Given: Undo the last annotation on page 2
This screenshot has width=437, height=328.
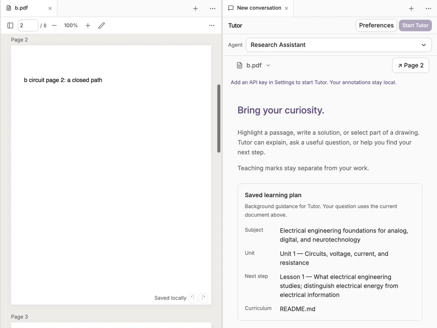Looking at the screenshot, I should tap(193, 298).
